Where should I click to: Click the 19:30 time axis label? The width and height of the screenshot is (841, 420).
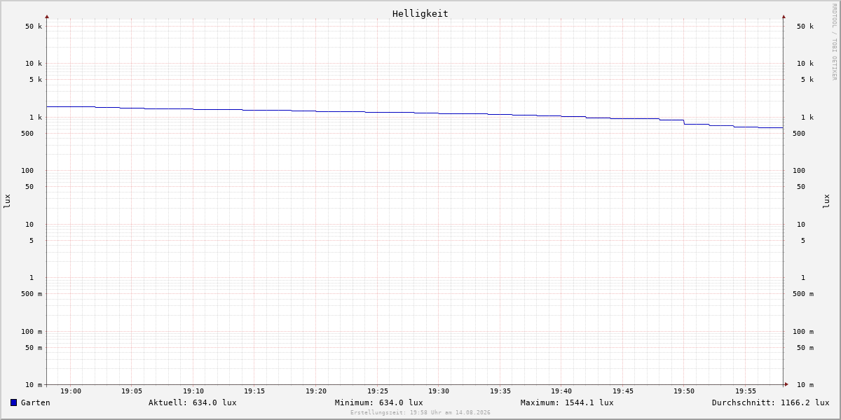[439, 391]
